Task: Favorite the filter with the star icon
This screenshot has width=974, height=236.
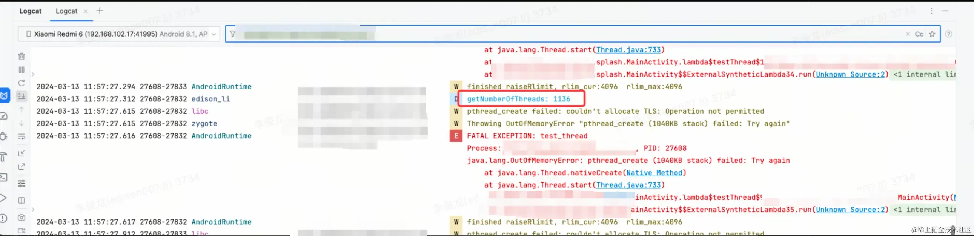Action: 932,34
